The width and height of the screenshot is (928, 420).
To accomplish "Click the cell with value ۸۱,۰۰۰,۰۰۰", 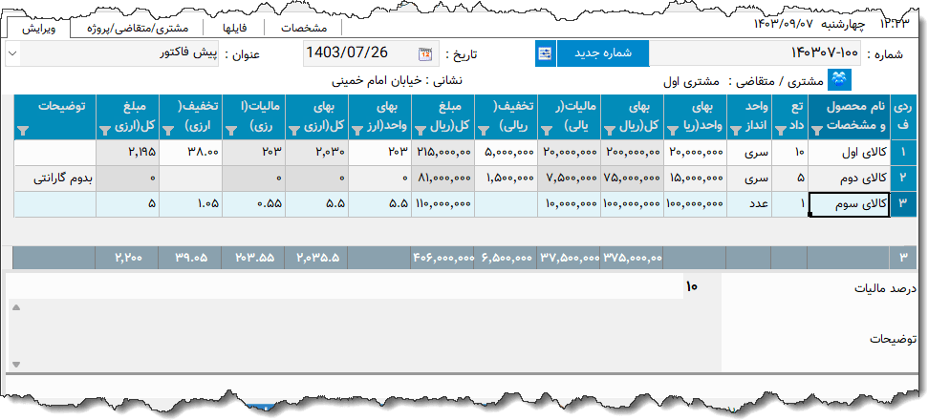I will coord(442,178).
